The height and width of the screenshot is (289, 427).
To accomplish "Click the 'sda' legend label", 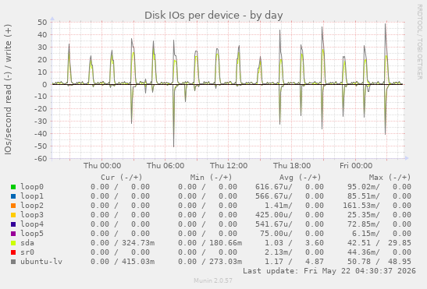I will tap(27, 243).
